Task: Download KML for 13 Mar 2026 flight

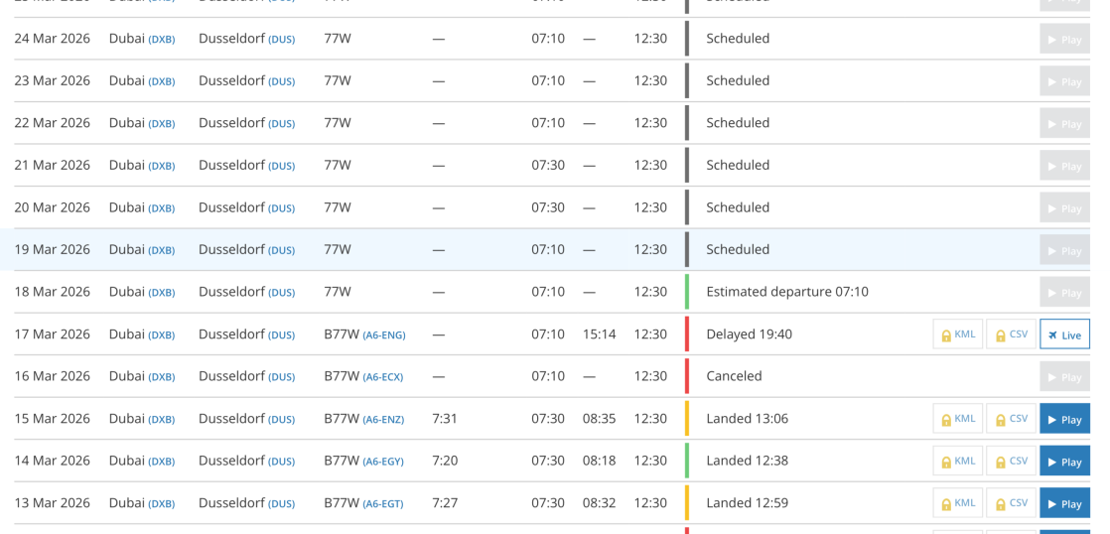Action: point(958,503)
